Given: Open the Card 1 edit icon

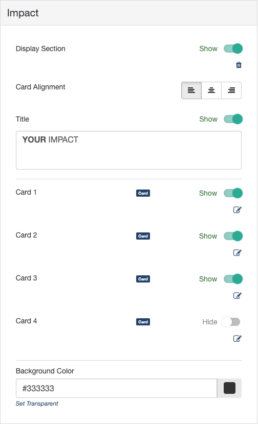Looking at the screenshot, I should (x=238, y=209).
